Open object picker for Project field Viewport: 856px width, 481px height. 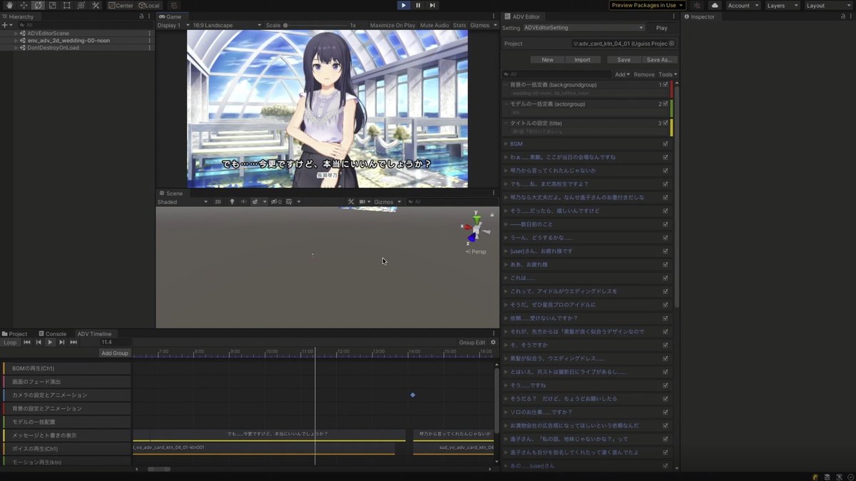pos(672,44)
